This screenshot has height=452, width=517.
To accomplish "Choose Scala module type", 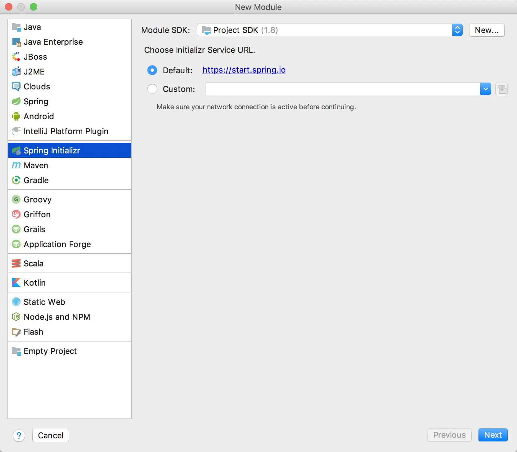I will (70, 264).
